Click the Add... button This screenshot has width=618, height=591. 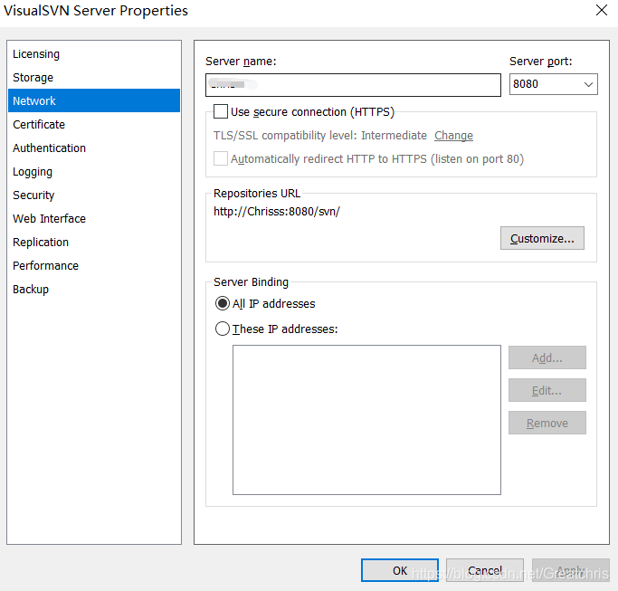pyautogui.click(x=547, y=357)
